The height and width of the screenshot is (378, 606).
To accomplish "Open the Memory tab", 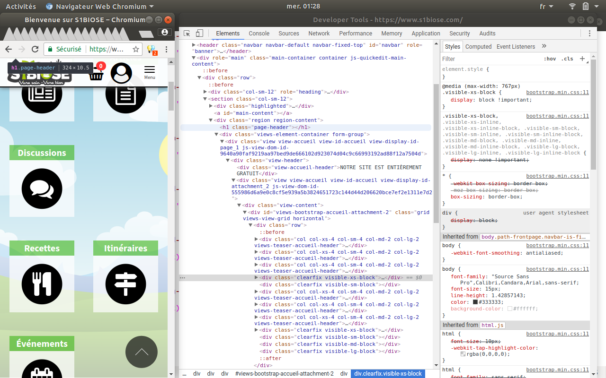I will (392, 33).
